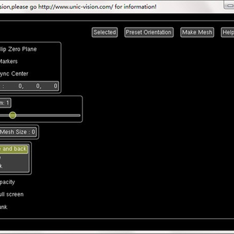Toggle the Opacity option
Viewport: 234px width, 234px height.
tap(7, 182)
